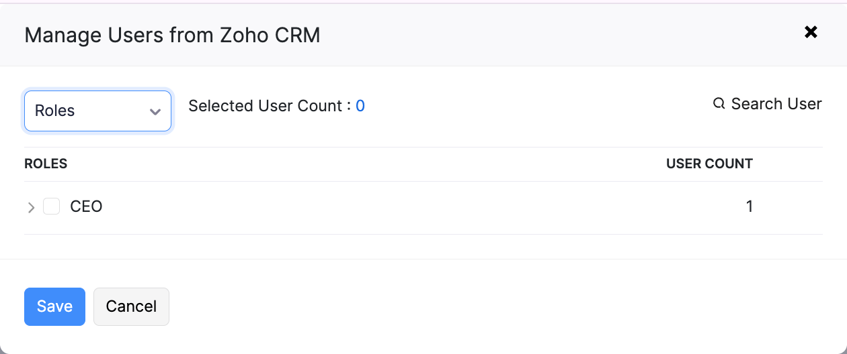Click the CEO user count value 1

[x=749, y=206]
